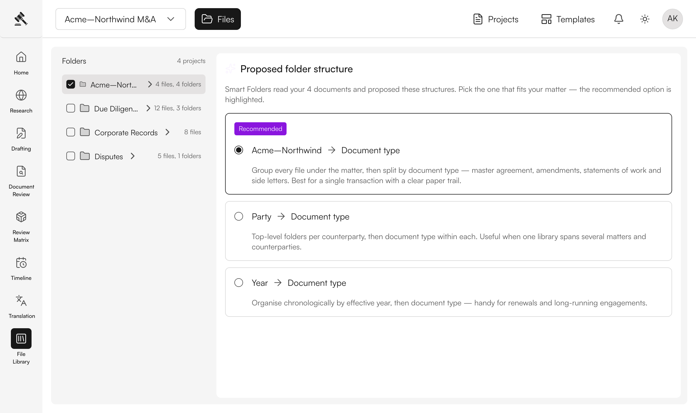Expand the Corporate Records chevron
Screen dimensions: 696x413
pyautogui.click(x=167, y=132)
